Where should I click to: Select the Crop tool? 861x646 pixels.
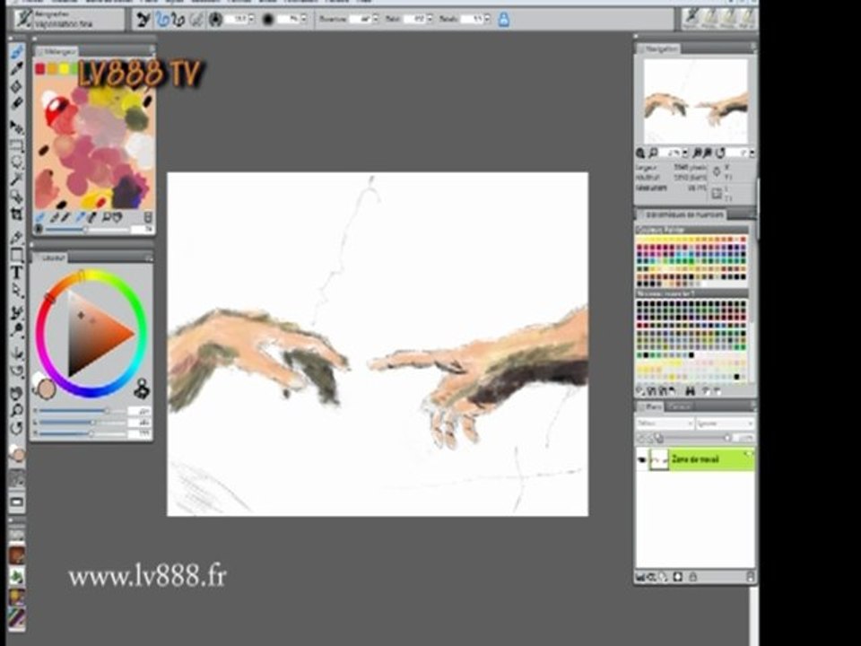[x=17, y=214]
